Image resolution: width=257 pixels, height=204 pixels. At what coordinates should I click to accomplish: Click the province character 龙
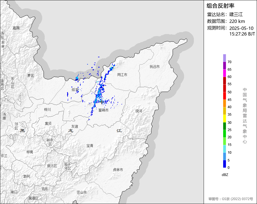tap(71, 131)
